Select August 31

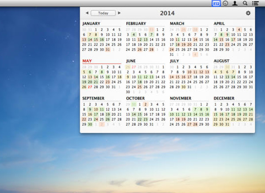(251, 87)
